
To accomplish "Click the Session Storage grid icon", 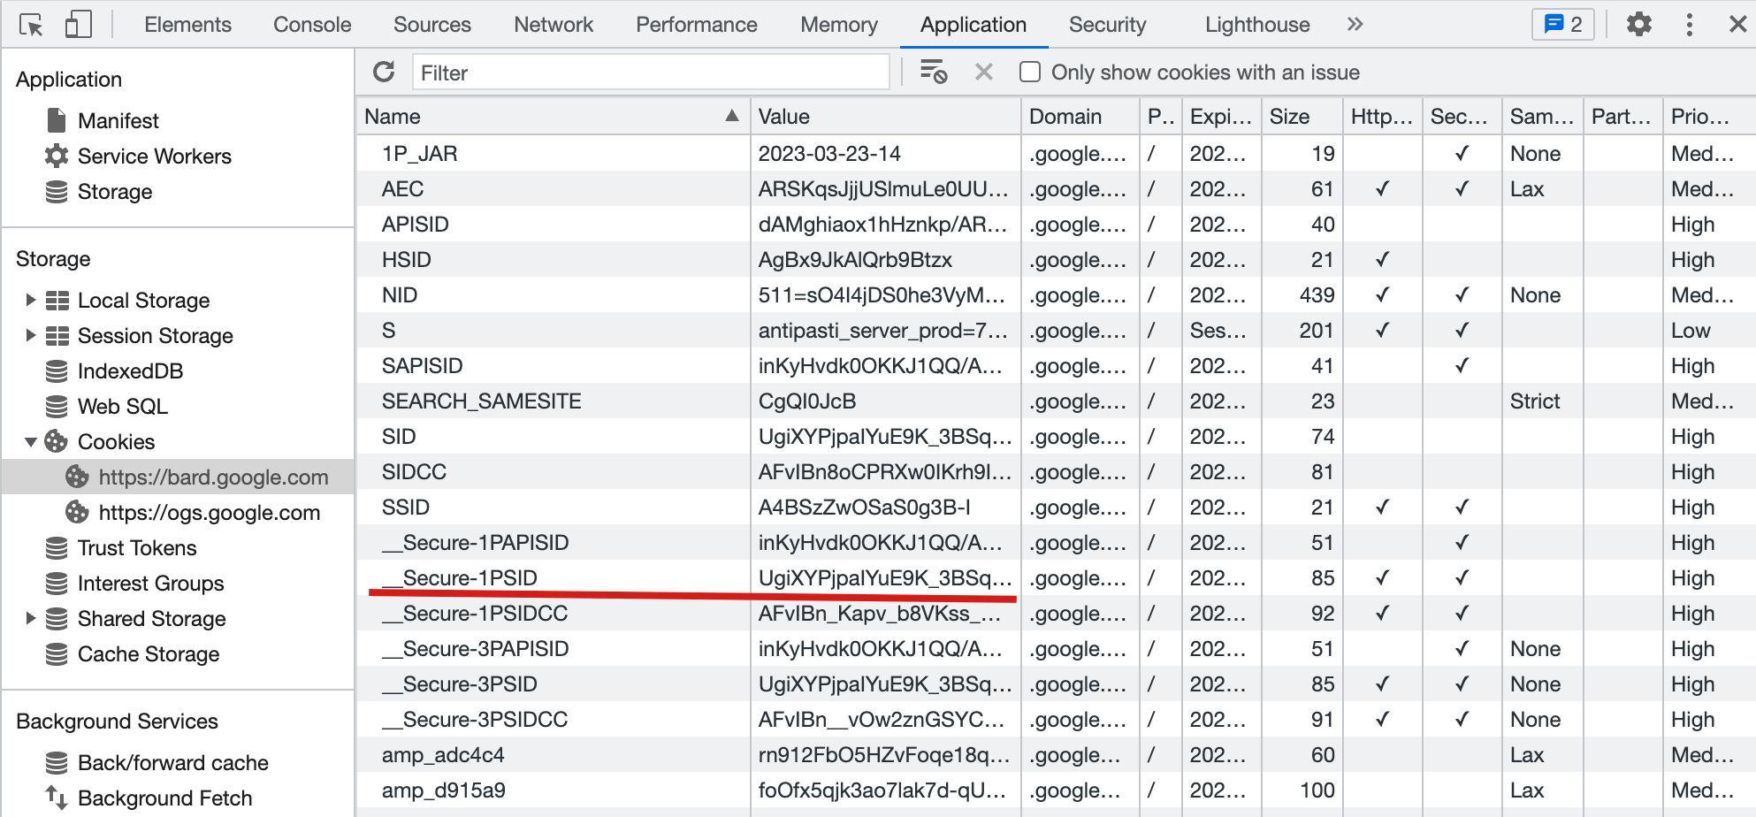I will (x=57, y=336).
